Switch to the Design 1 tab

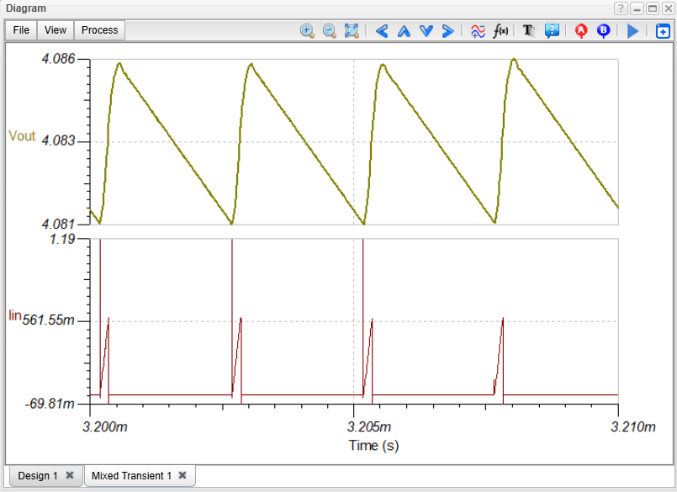coord(38,476)
